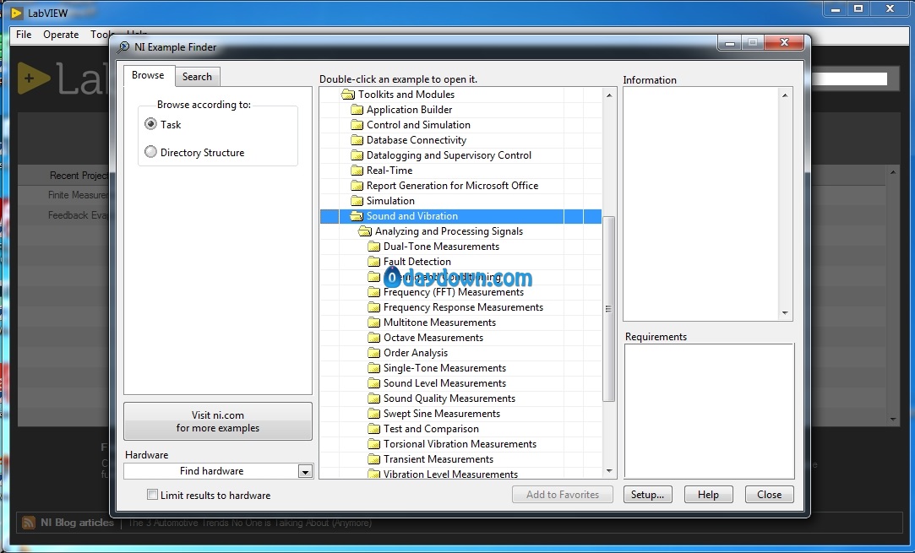Click the Setup... button
This screenshot has width=915, height=553.
(648, 494)
